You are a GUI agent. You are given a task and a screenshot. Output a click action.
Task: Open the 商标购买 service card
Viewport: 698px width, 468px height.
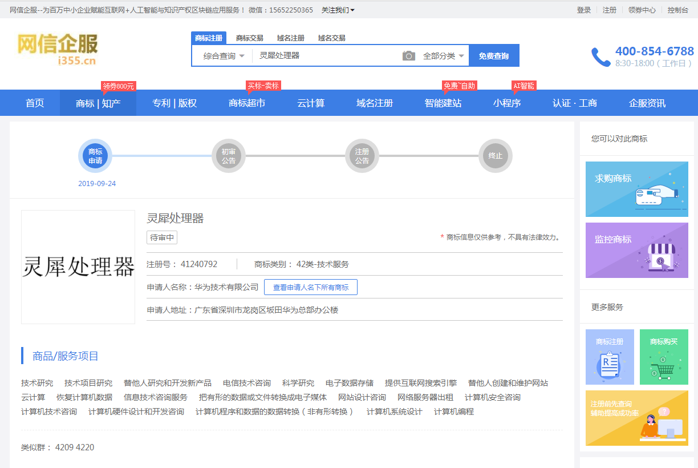pos(664,357)
